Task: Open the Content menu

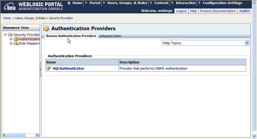Action: (161, 3)
